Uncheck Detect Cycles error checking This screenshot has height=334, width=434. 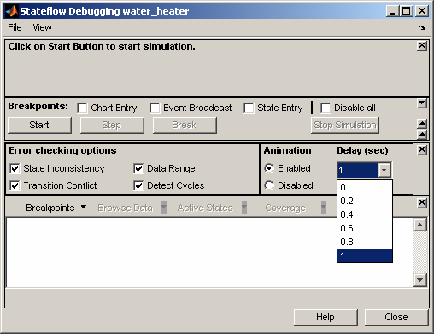(138, 185)
